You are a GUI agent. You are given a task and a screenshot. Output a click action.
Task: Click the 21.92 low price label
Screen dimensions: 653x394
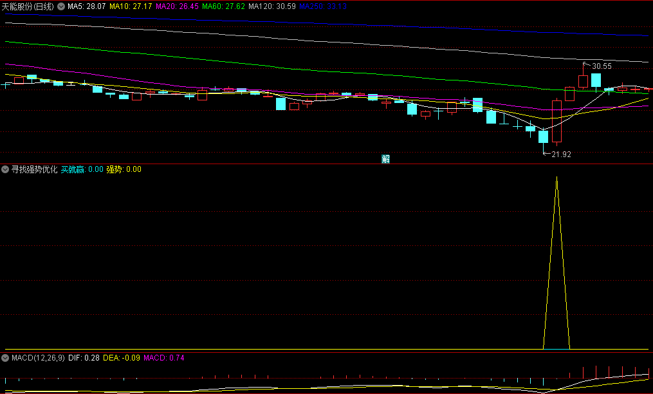click(x=561, y=155)
